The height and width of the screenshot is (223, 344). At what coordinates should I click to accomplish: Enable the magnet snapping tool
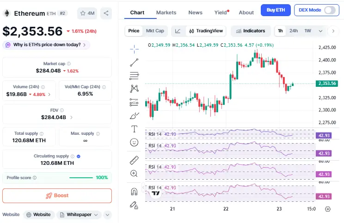pyautogui.click(x=135, y=191)
